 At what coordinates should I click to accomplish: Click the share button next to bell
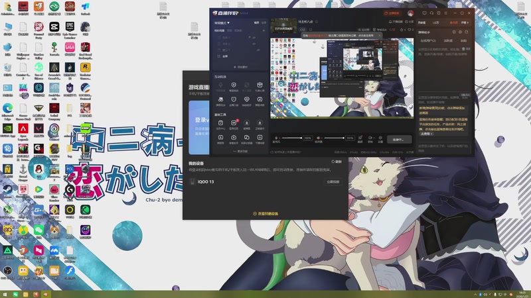[x=410, y=22]
